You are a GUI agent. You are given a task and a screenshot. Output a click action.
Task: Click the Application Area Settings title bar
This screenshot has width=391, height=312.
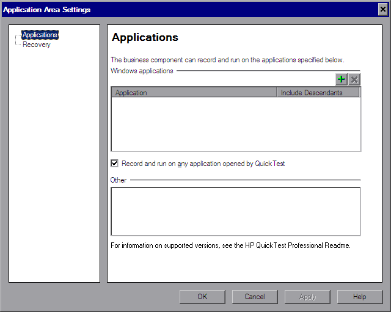(x=183, y=9)
